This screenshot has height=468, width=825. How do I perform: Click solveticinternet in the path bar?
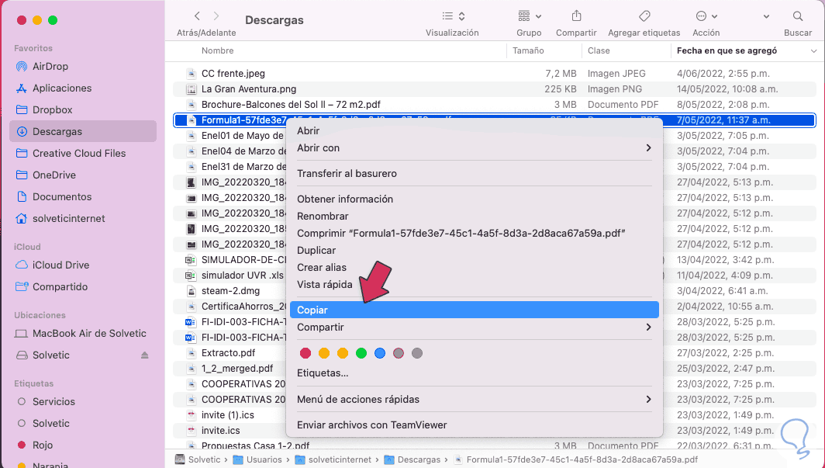[x=333, y=459]
